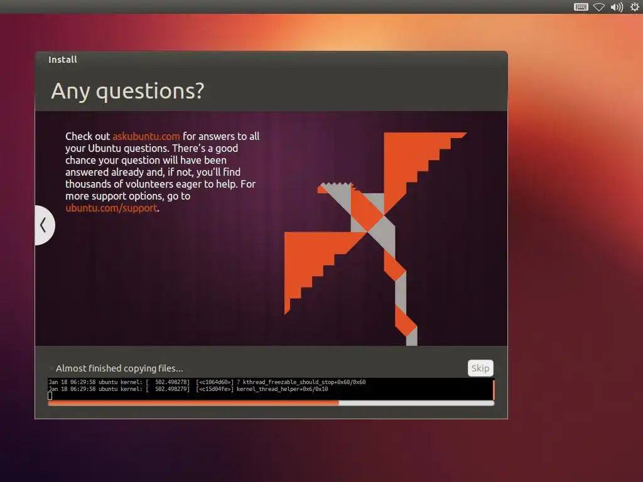Skip the current installation step
Image resolution: width=643 pixels, height=482 pixels.
(480, 368)
